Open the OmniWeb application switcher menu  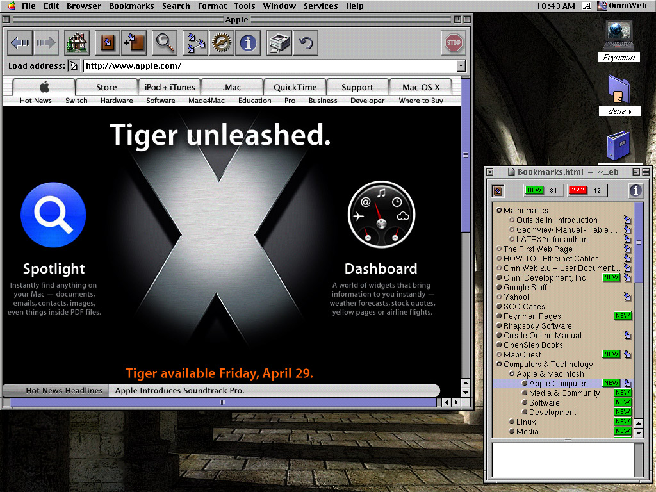click(622, 5)
